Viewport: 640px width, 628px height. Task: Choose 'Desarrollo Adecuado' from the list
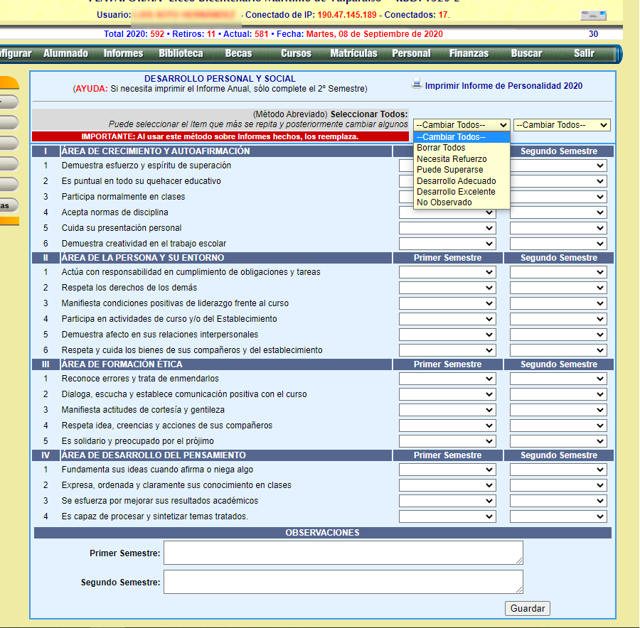point(462,181)
